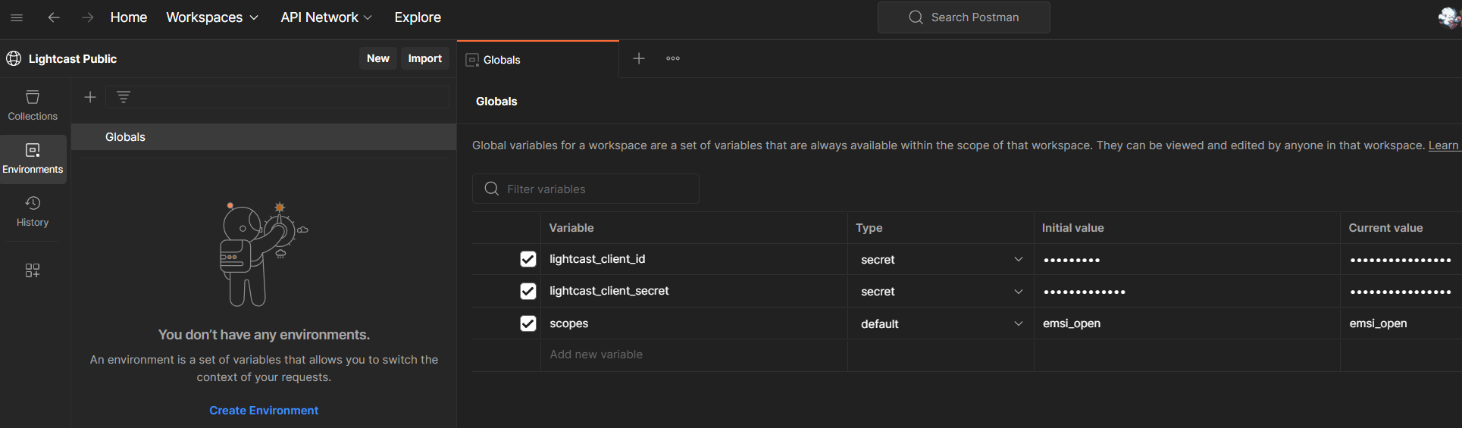Open the History sidebar section

click(x=33, y=211)
